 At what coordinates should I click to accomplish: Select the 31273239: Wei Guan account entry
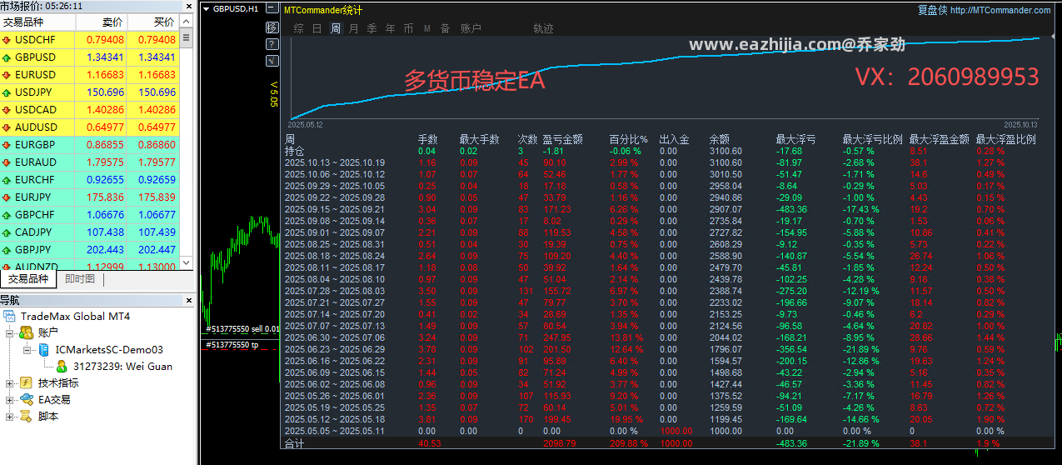tap(122, 367)
